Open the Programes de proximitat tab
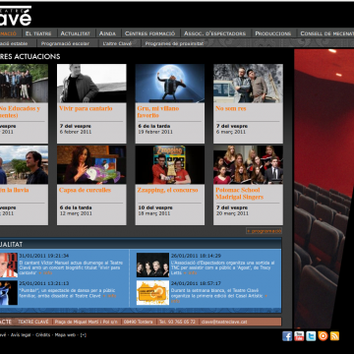The width and height of the screenshot is (354, 354). (174, 43)
